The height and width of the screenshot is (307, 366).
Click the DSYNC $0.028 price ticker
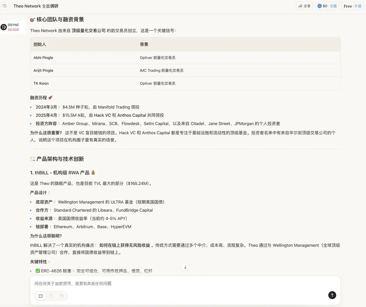(13, 27)
